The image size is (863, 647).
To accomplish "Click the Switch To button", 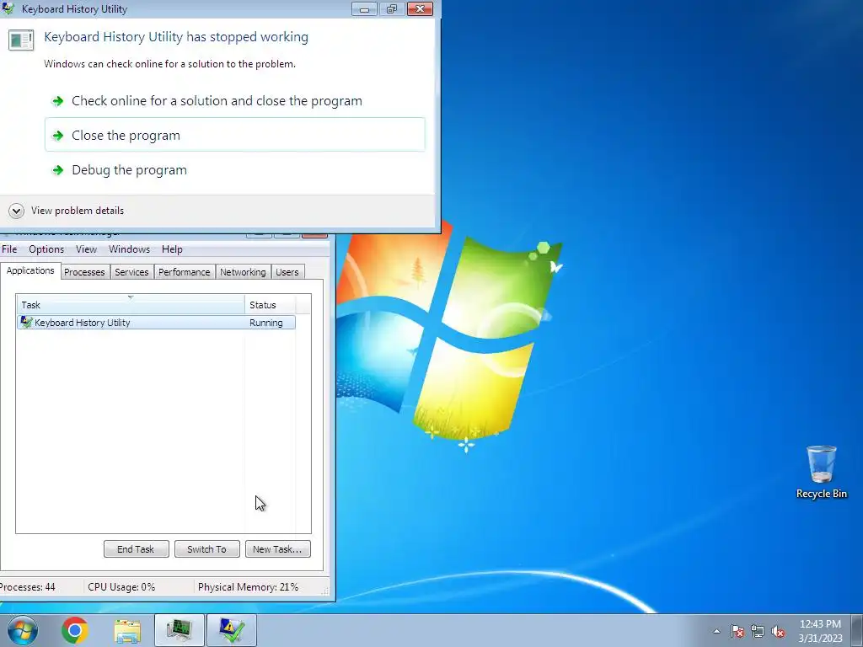I will pos(207,549).
